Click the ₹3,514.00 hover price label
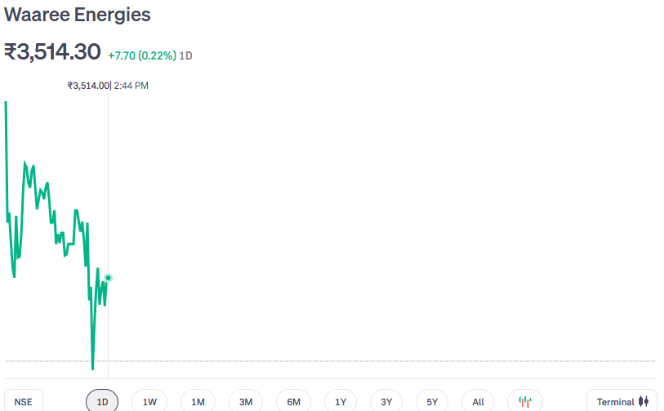The image size is (664, 411). (87, 86)
